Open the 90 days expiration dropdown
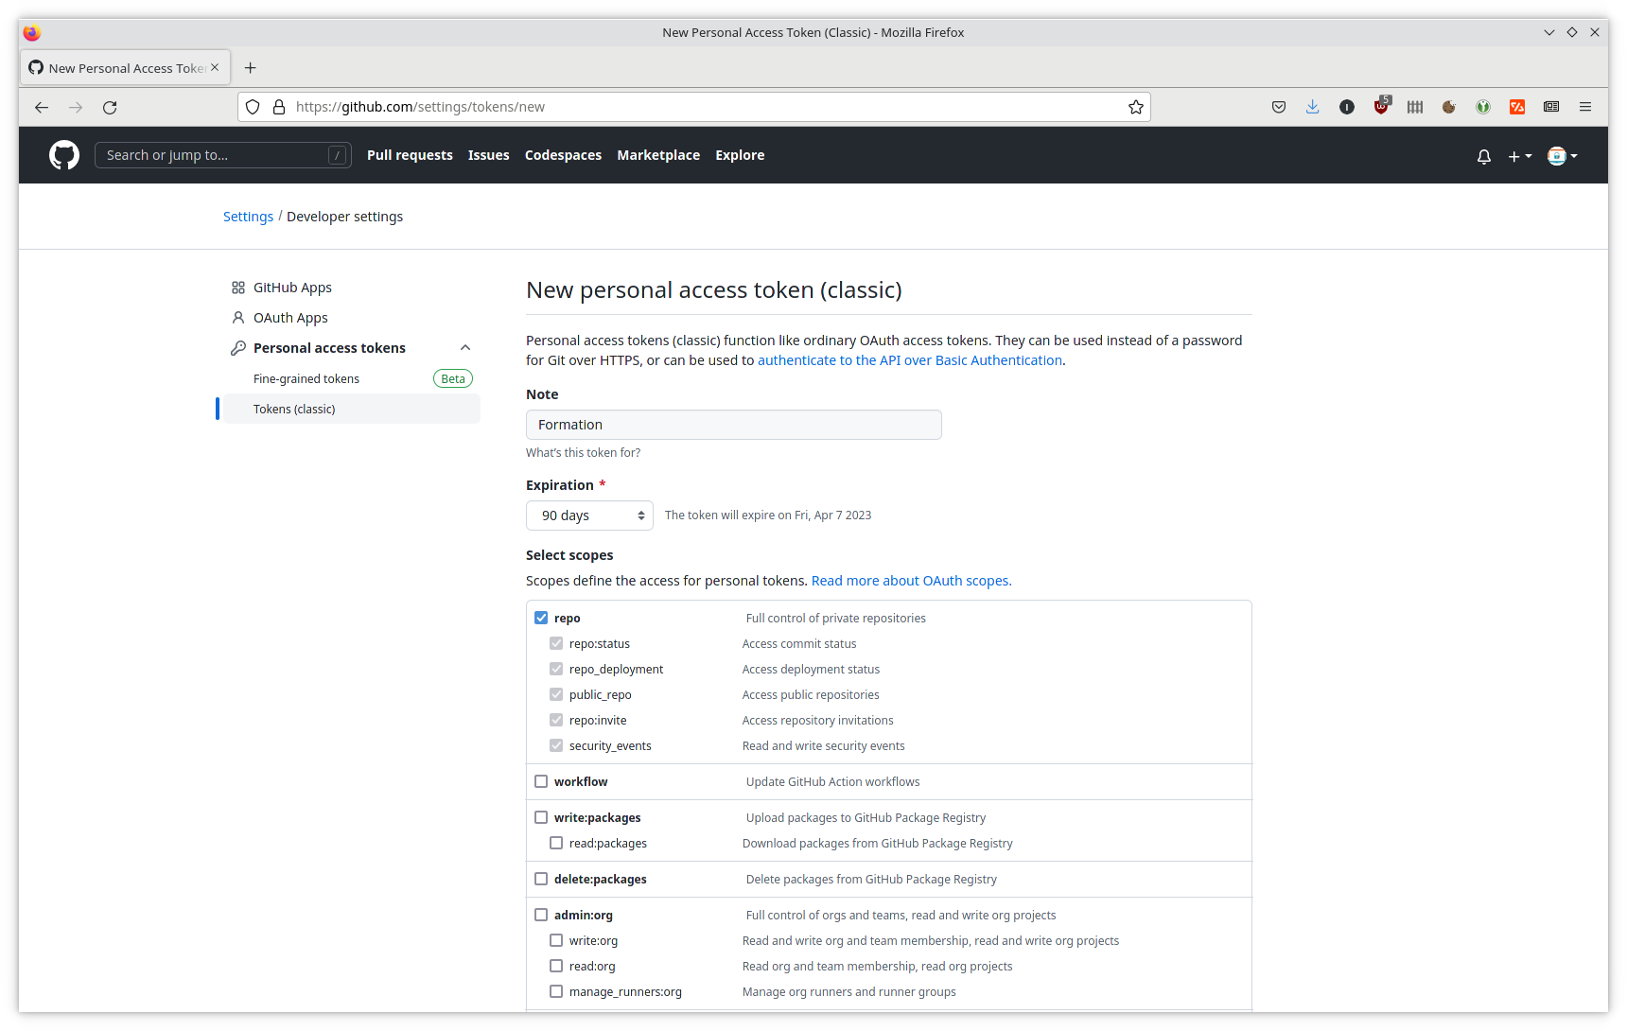This screenshot has width=1627, height=1031. (590, 515)
